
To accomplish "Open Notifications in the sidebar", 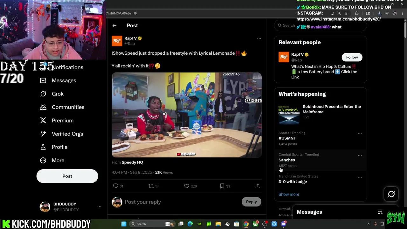I will 67,67.
